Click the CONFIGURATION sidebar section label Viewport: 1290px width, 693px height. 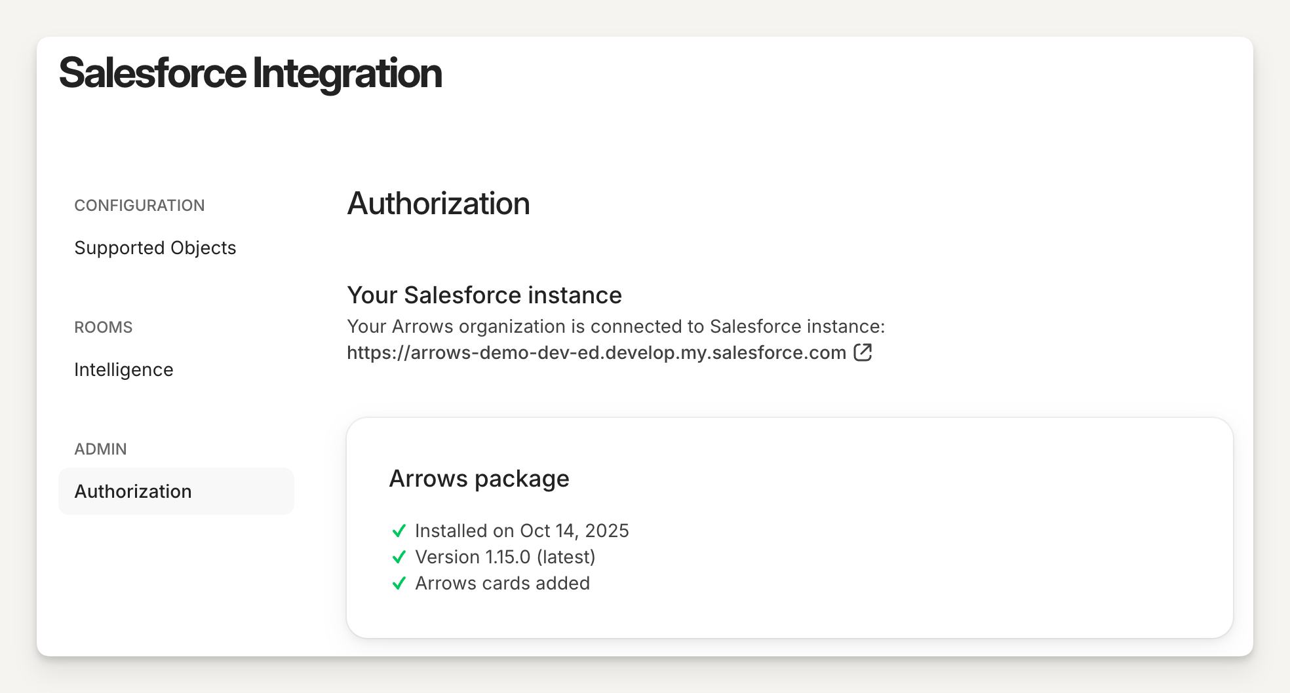coord(140,206)
